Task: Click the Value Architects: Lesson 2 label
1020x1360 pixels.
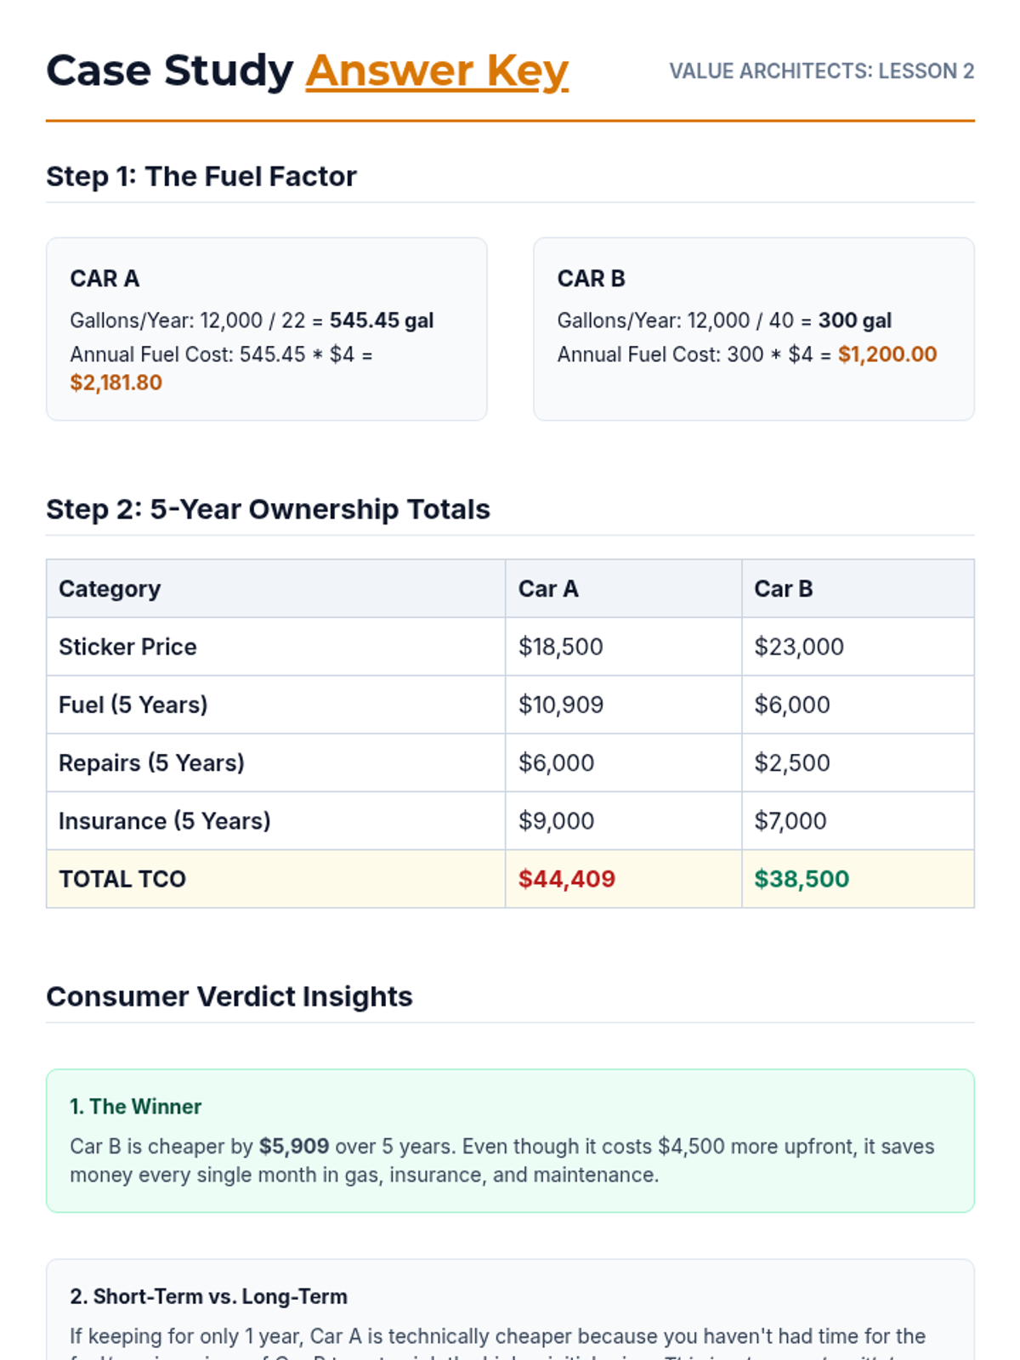Action: pos(821,71)
